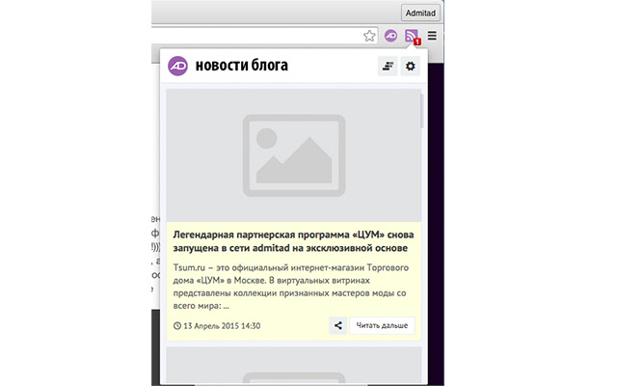
Task: Click the clock icon beside the date
Action: coord(177,326)
